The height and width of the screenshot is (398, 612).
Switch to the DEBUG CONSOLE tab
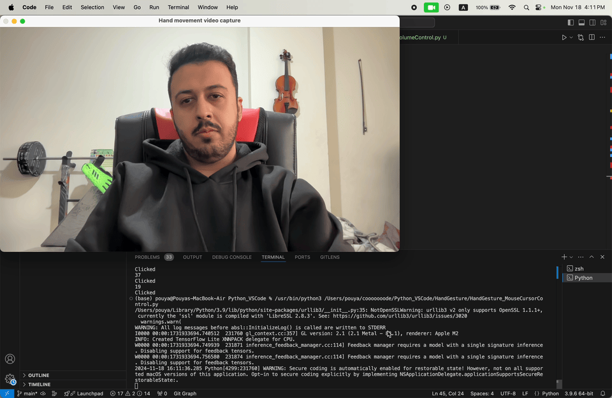(x=231, y=257)
